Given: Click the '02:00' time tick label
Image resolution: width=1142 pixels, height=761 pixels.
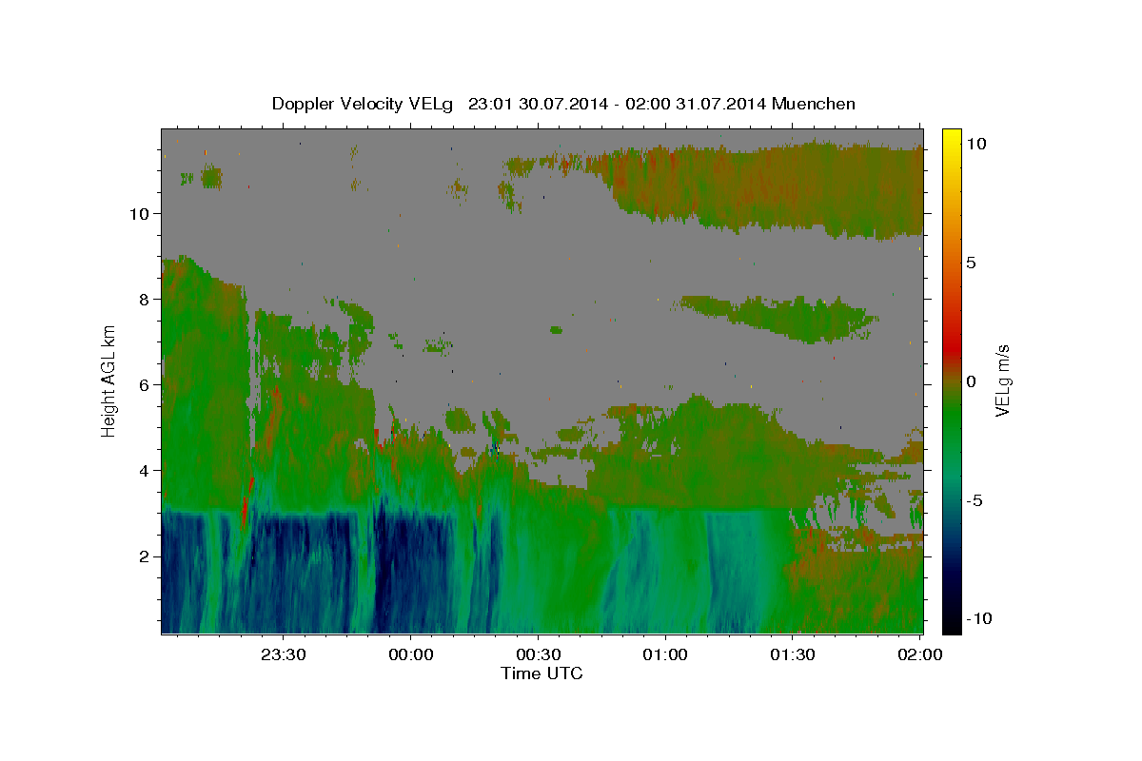Looking at the screenshot, I should (919, 655).
